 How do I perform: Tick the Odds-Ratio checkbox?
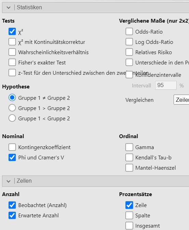pyautogui.click(x=129, y=32)
